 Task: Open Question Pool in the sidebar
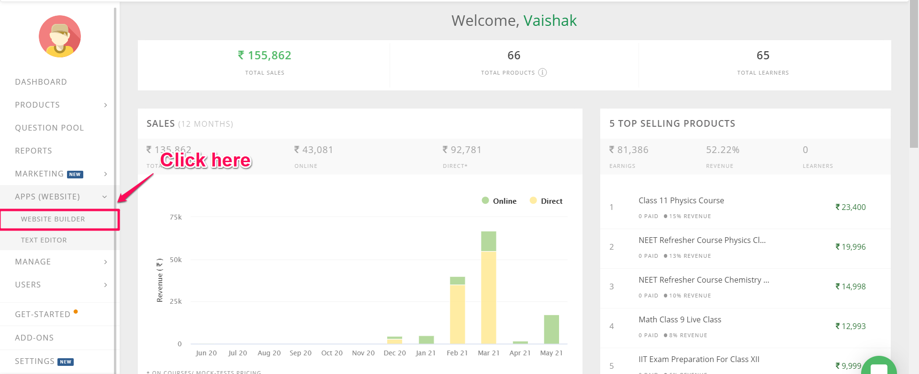click(x=49, y=128)
